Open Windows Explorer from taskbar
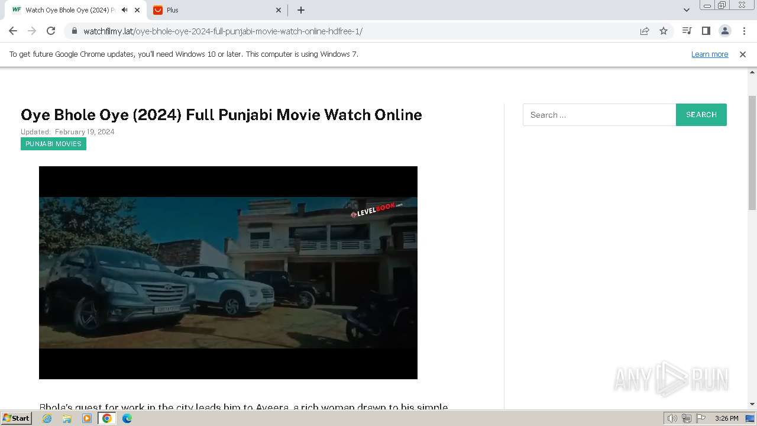This screenshot has height=426, width=757. 67,418
